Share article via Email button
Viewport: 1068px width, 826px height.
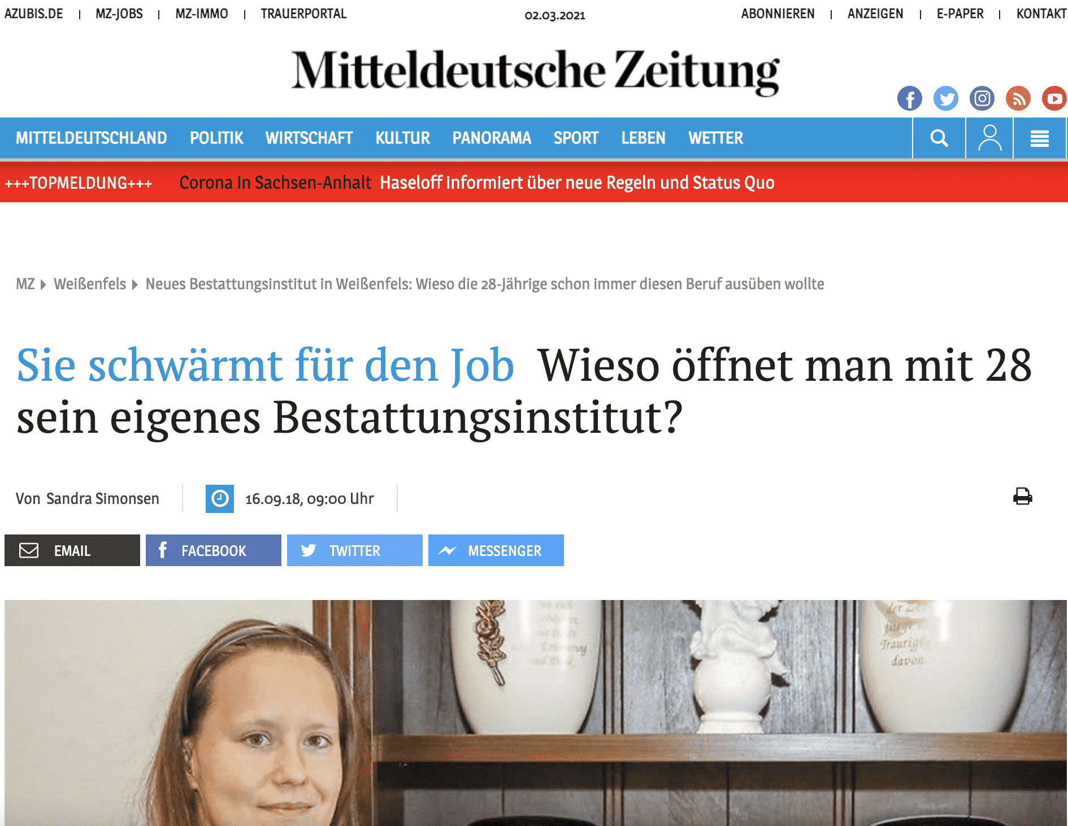tap(72, 550)
